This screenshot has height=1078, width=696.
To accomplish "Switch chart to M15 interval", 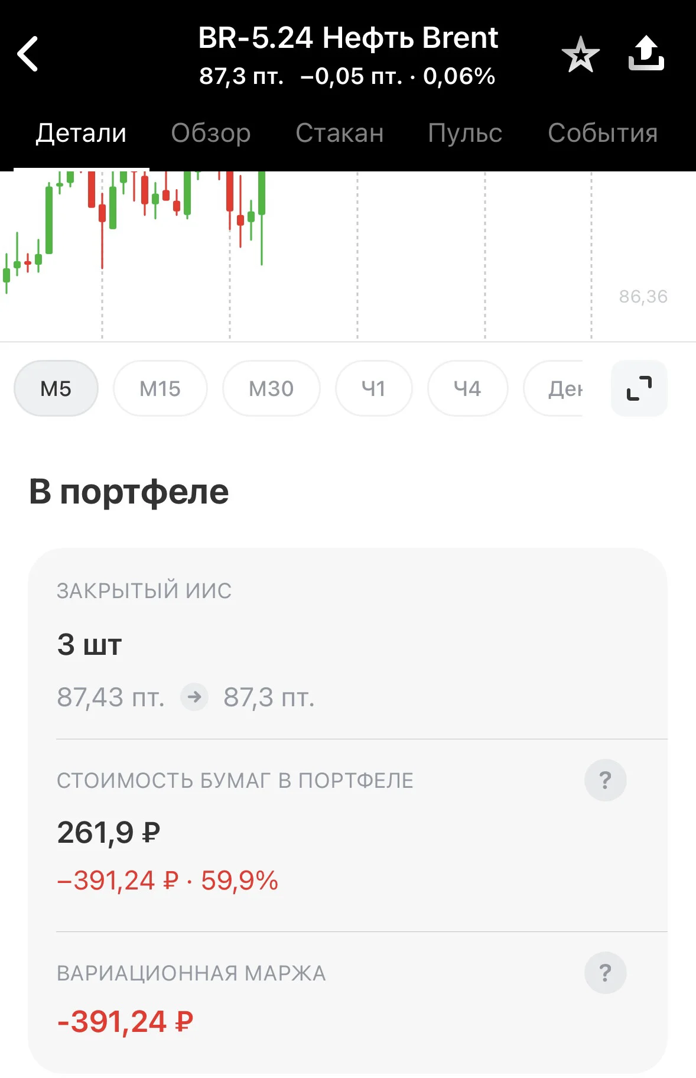I will (160, 388).
